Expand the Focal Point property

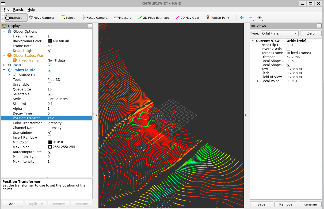tap(258, 81)
